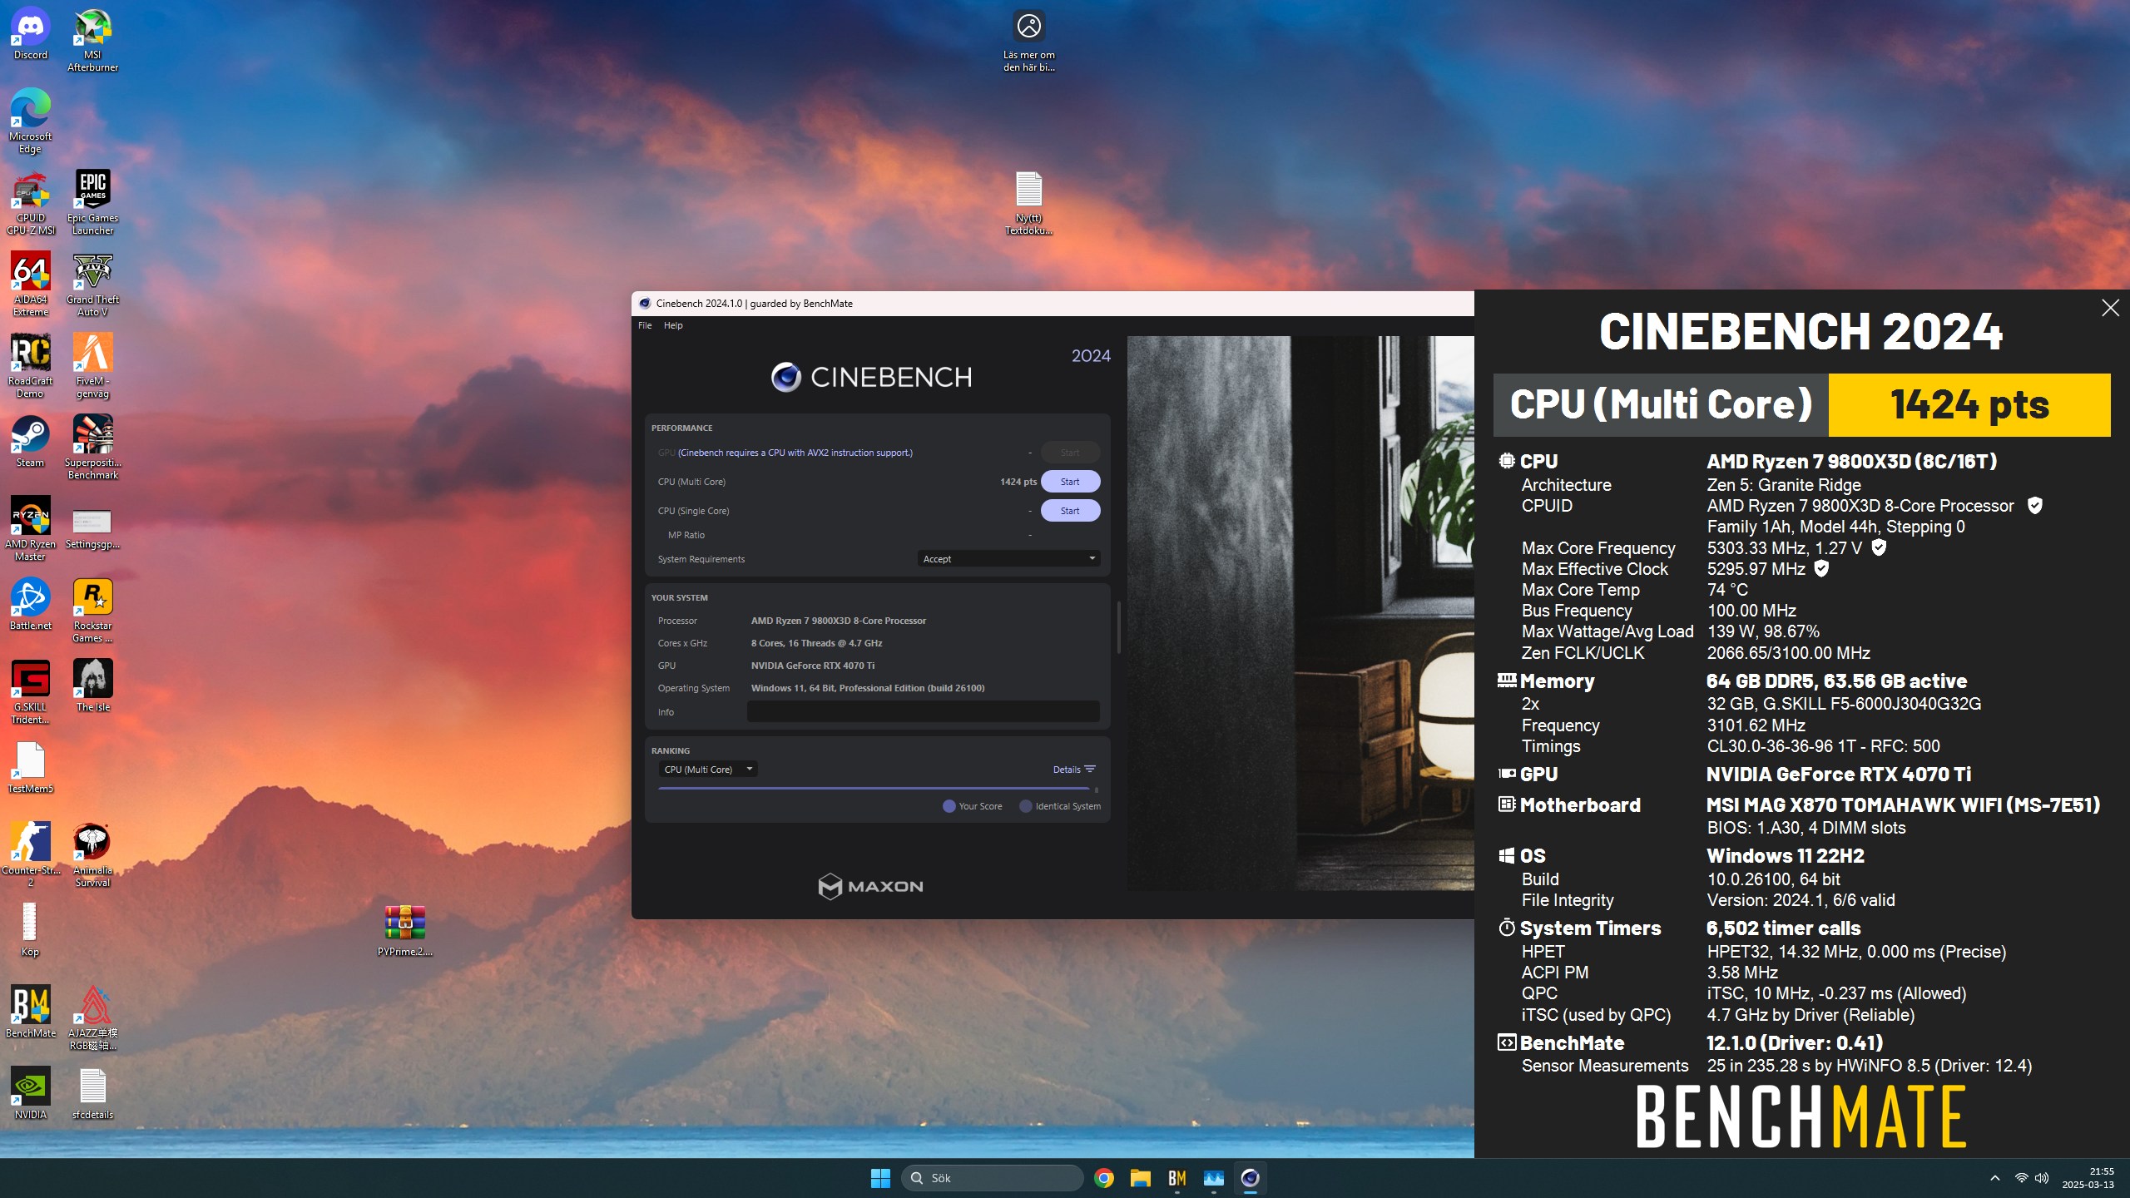Open the CPUID CPU-Z MSI shortcut
2130x1198 pixels.
click(31, 203)
